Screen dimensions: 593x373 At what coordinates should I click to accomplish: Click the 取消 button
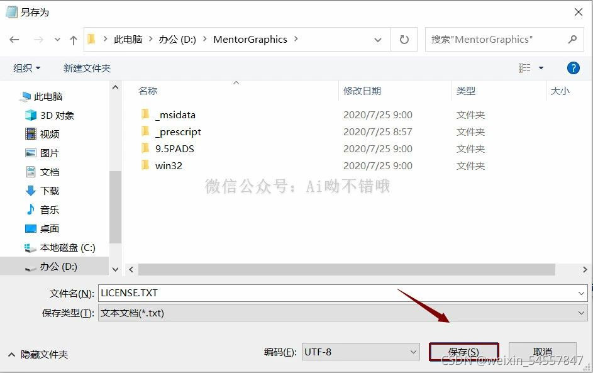[x=543, y=352]
